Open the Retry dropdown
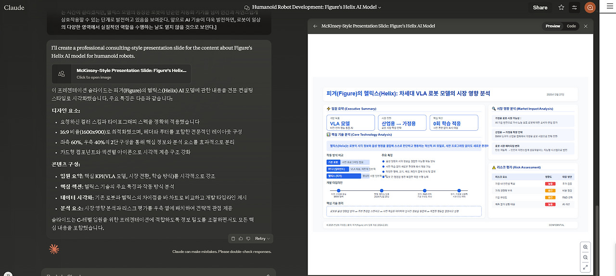616x276 pixels. pos(263,238)
